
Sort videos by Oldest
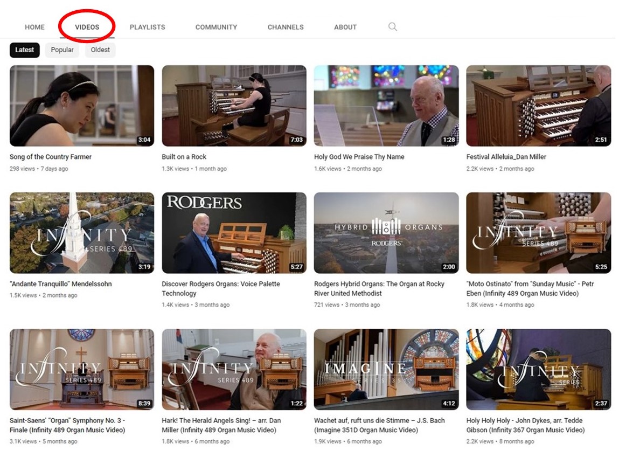pos(100,50)
